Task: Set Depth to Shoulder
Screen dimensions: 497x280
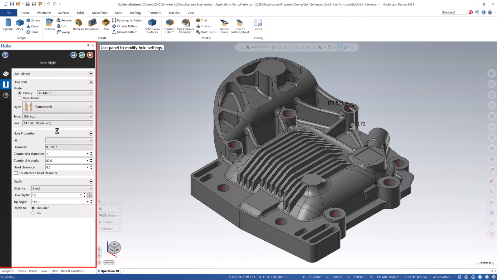Action: pos(33,208)
